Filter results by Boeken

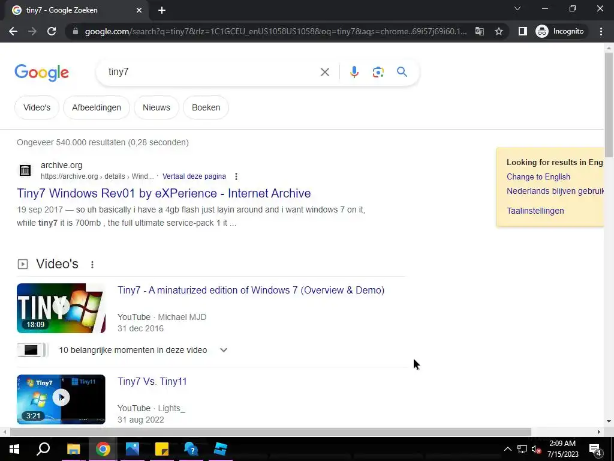tap(206, 107)
